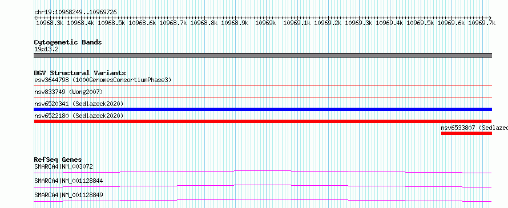This screenshot has height=208, width=508.
Task: Click the Cytogenetic Bands track title
Action: coord(68,42)
